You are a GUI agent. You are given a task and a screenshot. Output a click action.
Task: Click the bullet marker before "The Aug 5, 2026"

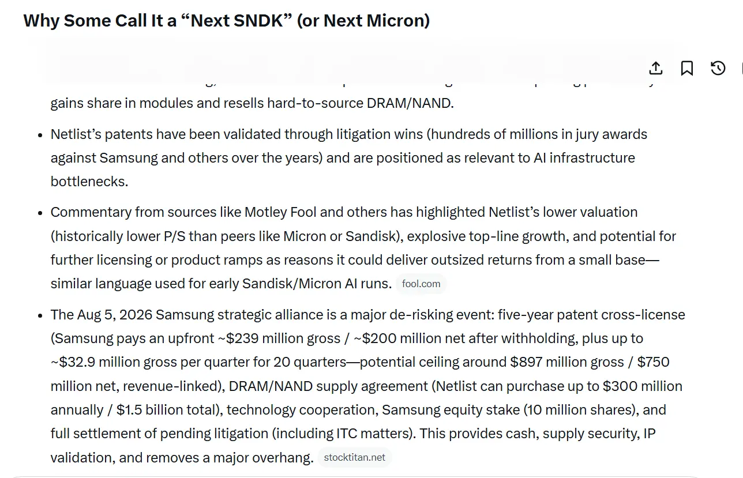(x=40, y=315)
